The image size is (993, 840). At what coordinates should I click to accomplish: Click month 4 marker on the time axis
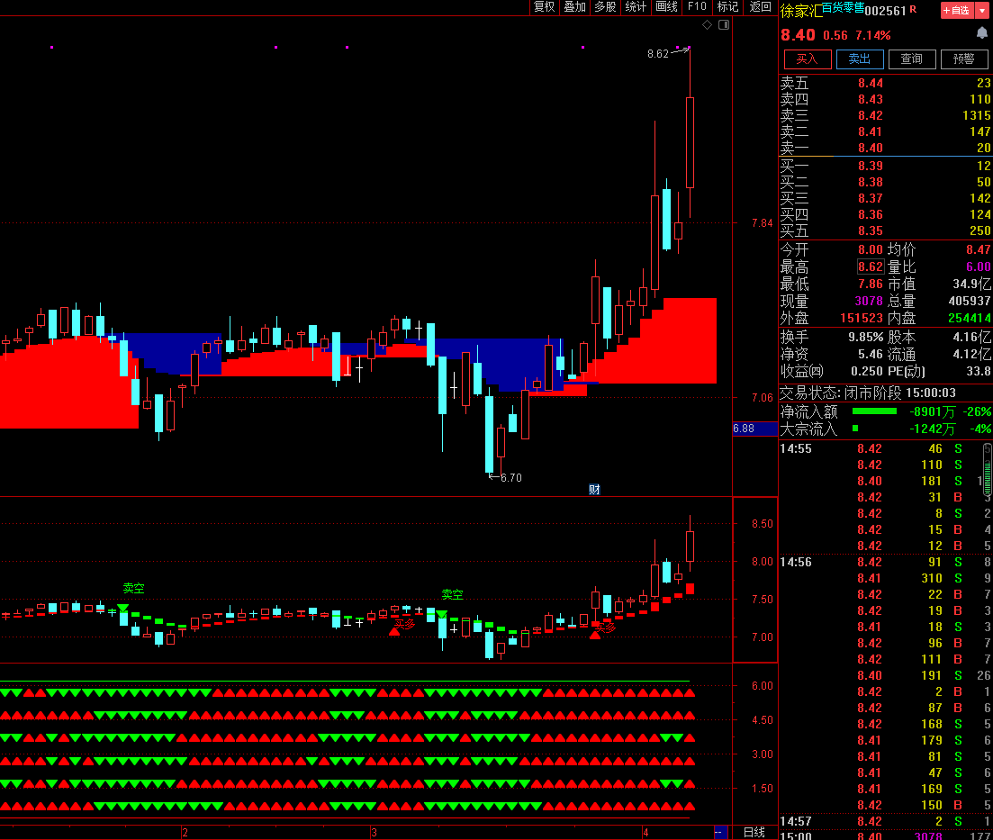(x=645, y=833)
